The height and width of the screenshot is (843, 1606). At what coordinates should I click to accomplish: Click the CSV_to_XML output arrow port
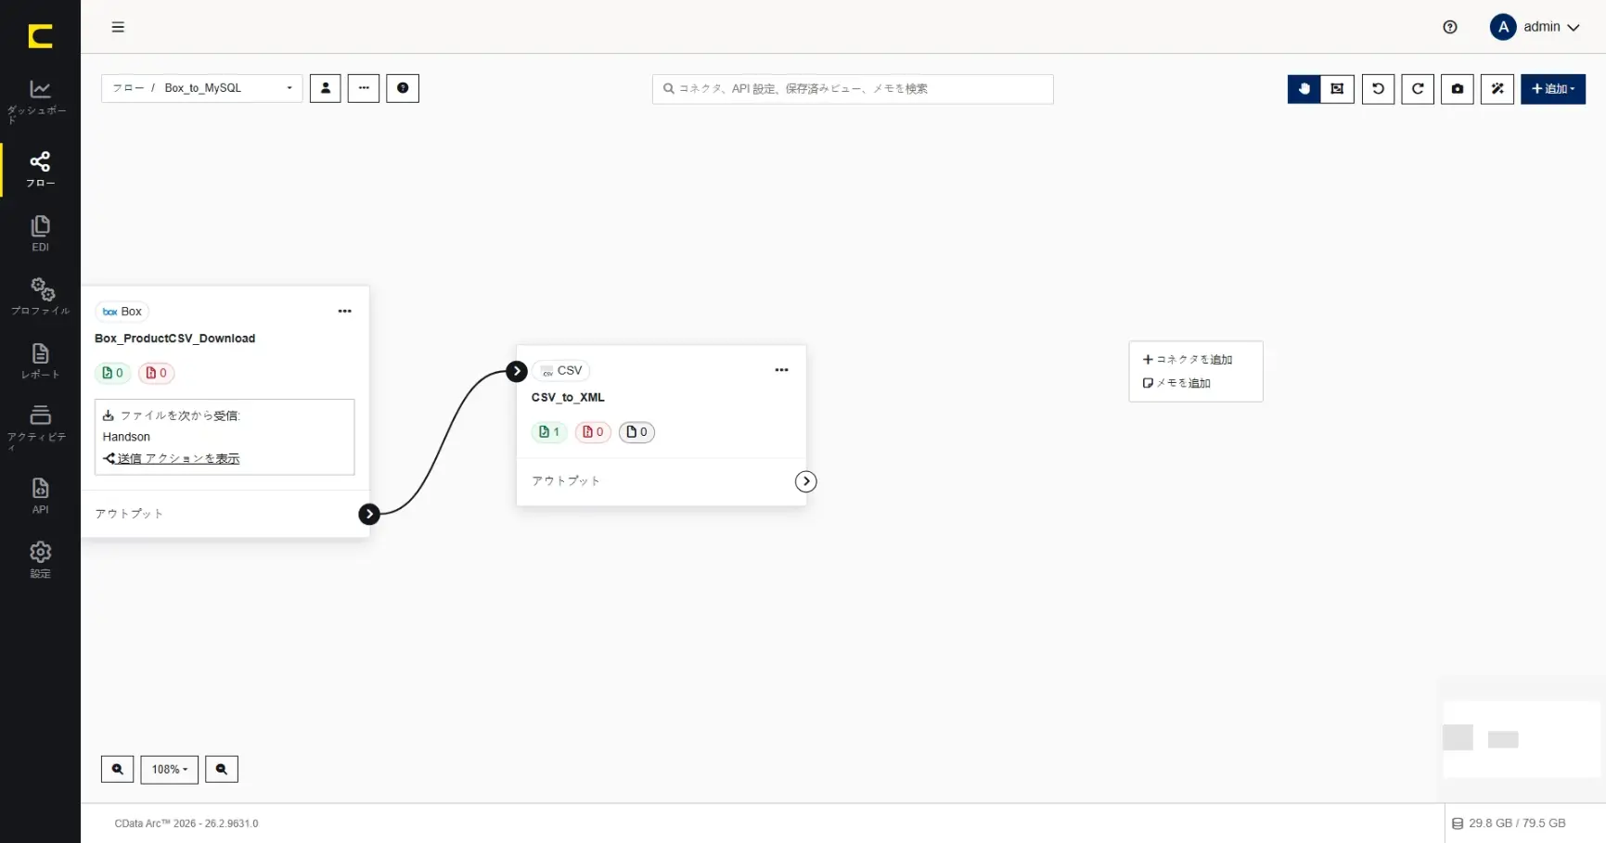(x=806, y=481)
